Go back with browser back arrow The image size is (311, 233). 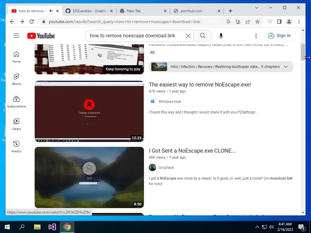point(12,22)
